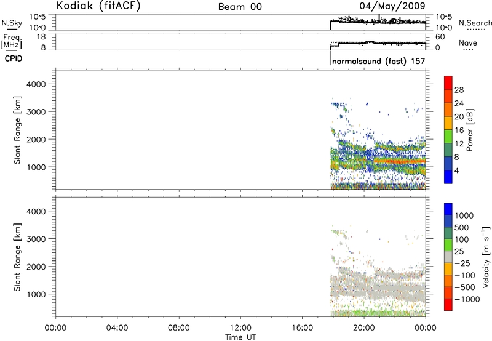Click the frequency trace in the Freq. panel
Viewport: 492px width, 341px height.
point(378,43)
